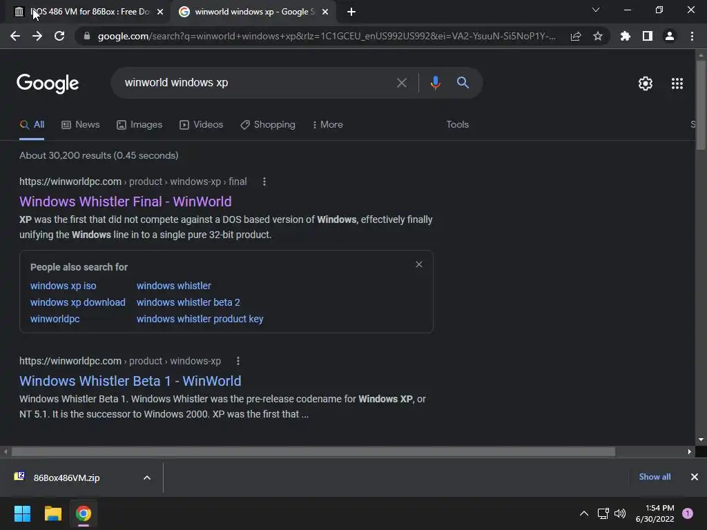Open the downloaded 86Box486VM.zip file
Image resolution: width=707 pixels, height=530 pixels.
tap(66, 478)
